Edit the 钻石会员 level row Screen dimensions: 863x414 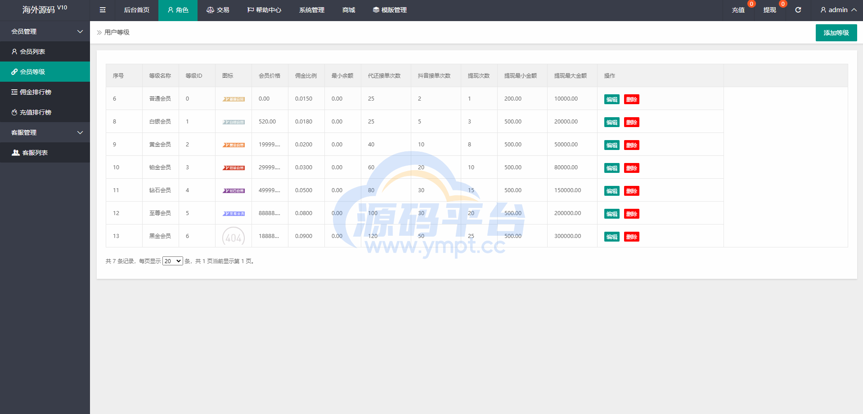(611, 191)
